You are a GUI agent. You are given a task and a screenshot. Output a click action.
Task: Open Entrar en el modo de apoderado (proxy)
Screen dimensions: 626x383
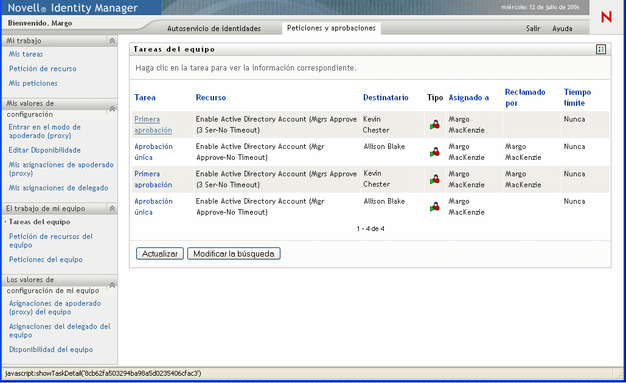pyautogui.click(x=45, y=131)
